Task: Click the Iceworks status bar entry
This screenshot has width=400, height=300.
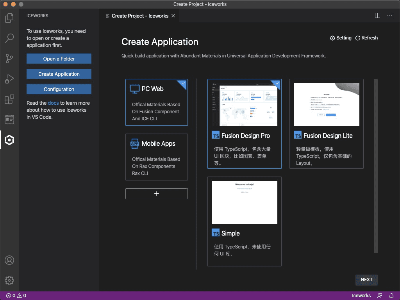Action: tap(361, 296)
